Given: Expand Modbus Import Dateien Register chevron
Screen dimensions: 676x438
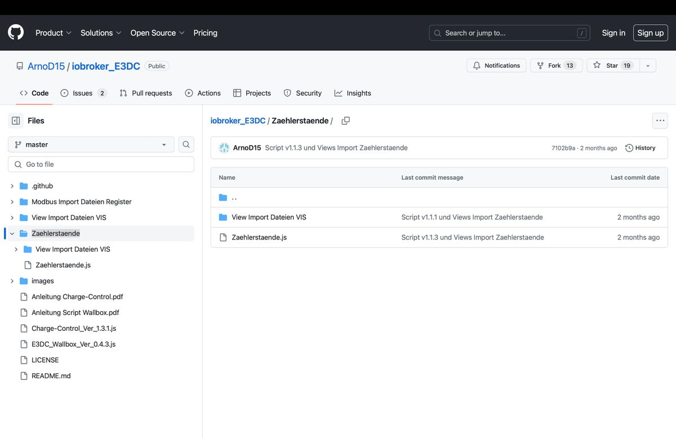Looking at the screenshot, I should [12, 202].
